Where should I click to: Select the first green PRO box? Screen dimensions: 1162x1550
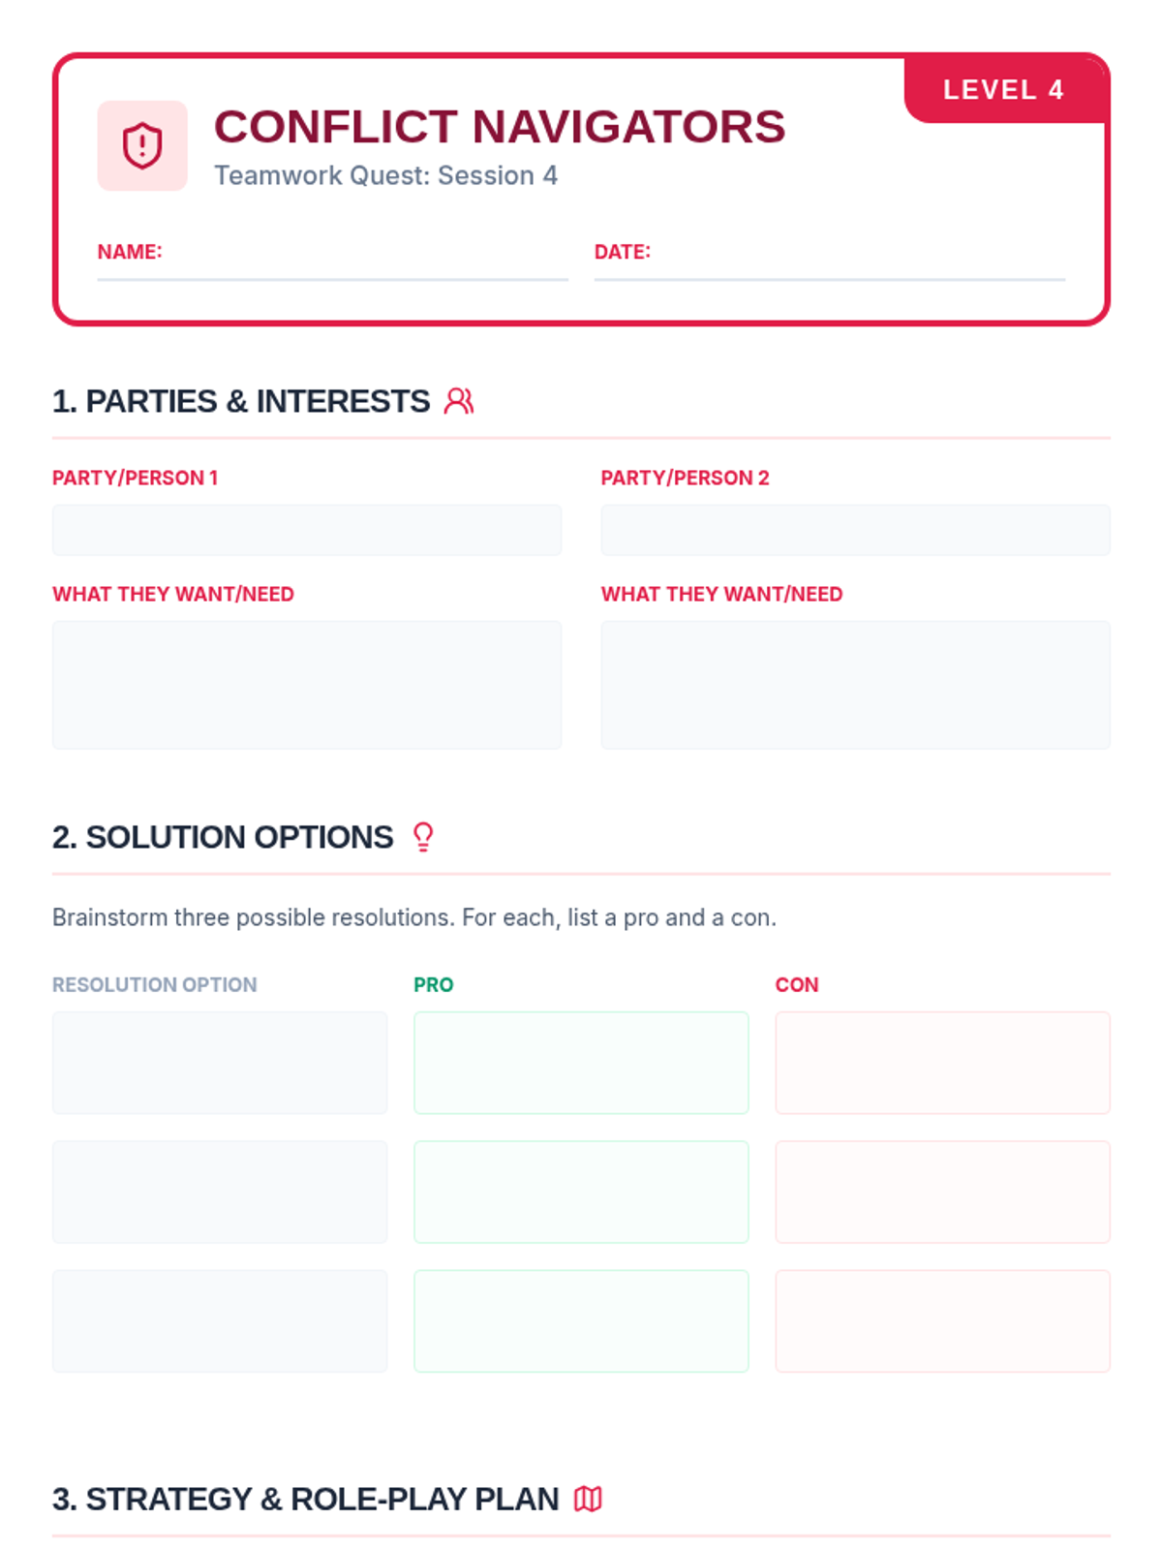581,1063
